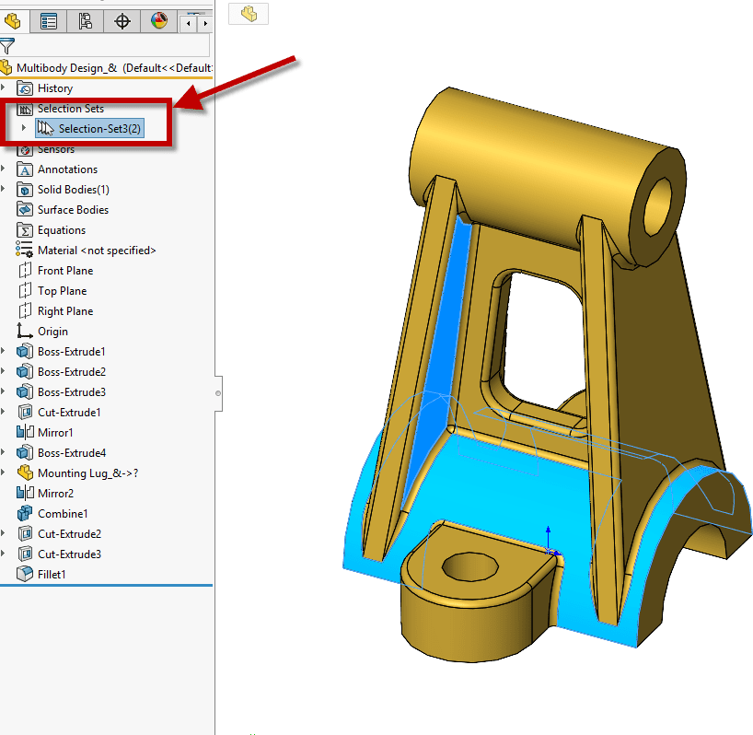The image size is (753, 735).
Task: Click the Combine1 feature icon
Action: pos(25,514)
